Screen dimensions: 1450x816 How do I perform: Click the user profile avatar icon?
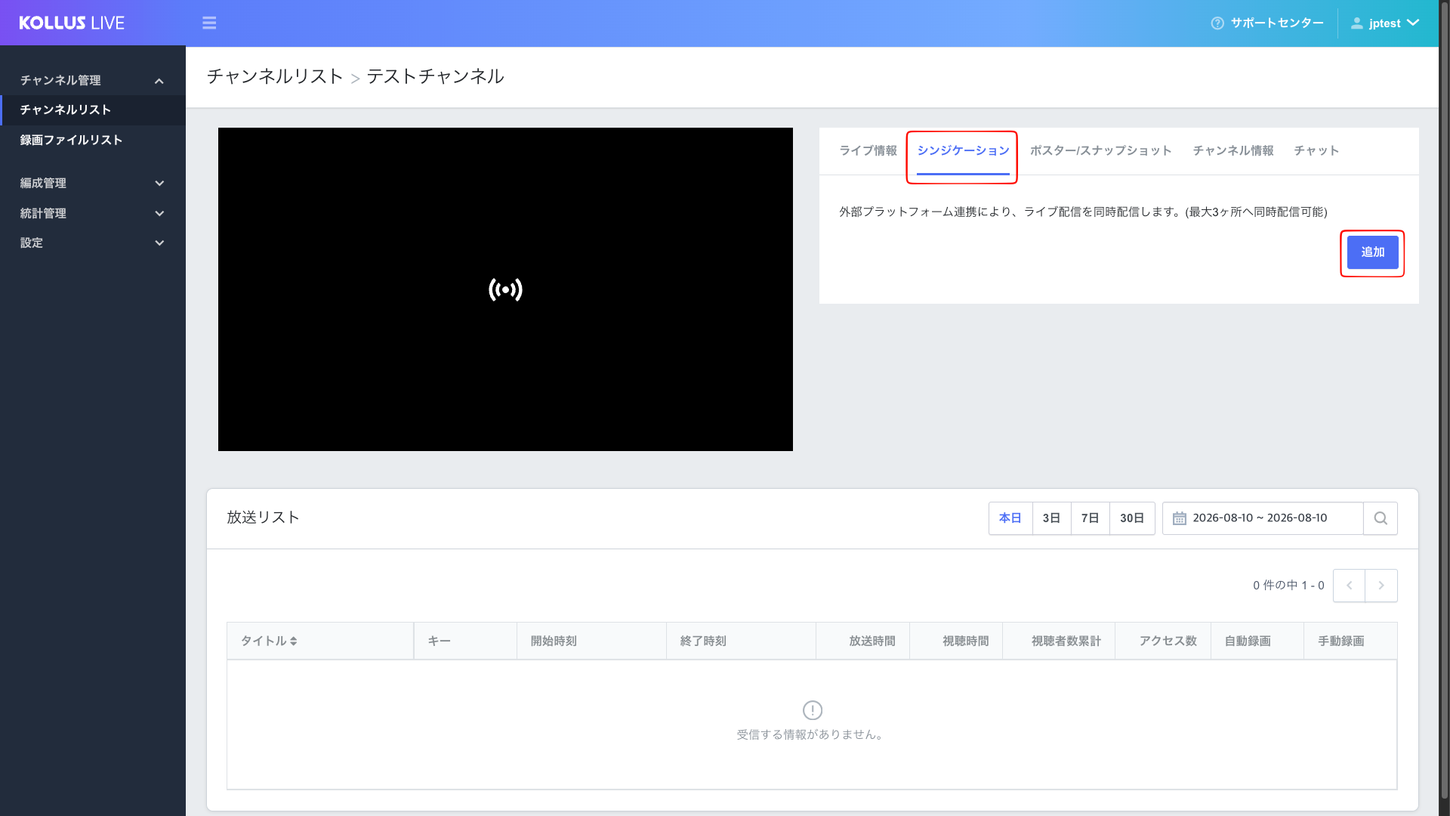coord(1357,23)
